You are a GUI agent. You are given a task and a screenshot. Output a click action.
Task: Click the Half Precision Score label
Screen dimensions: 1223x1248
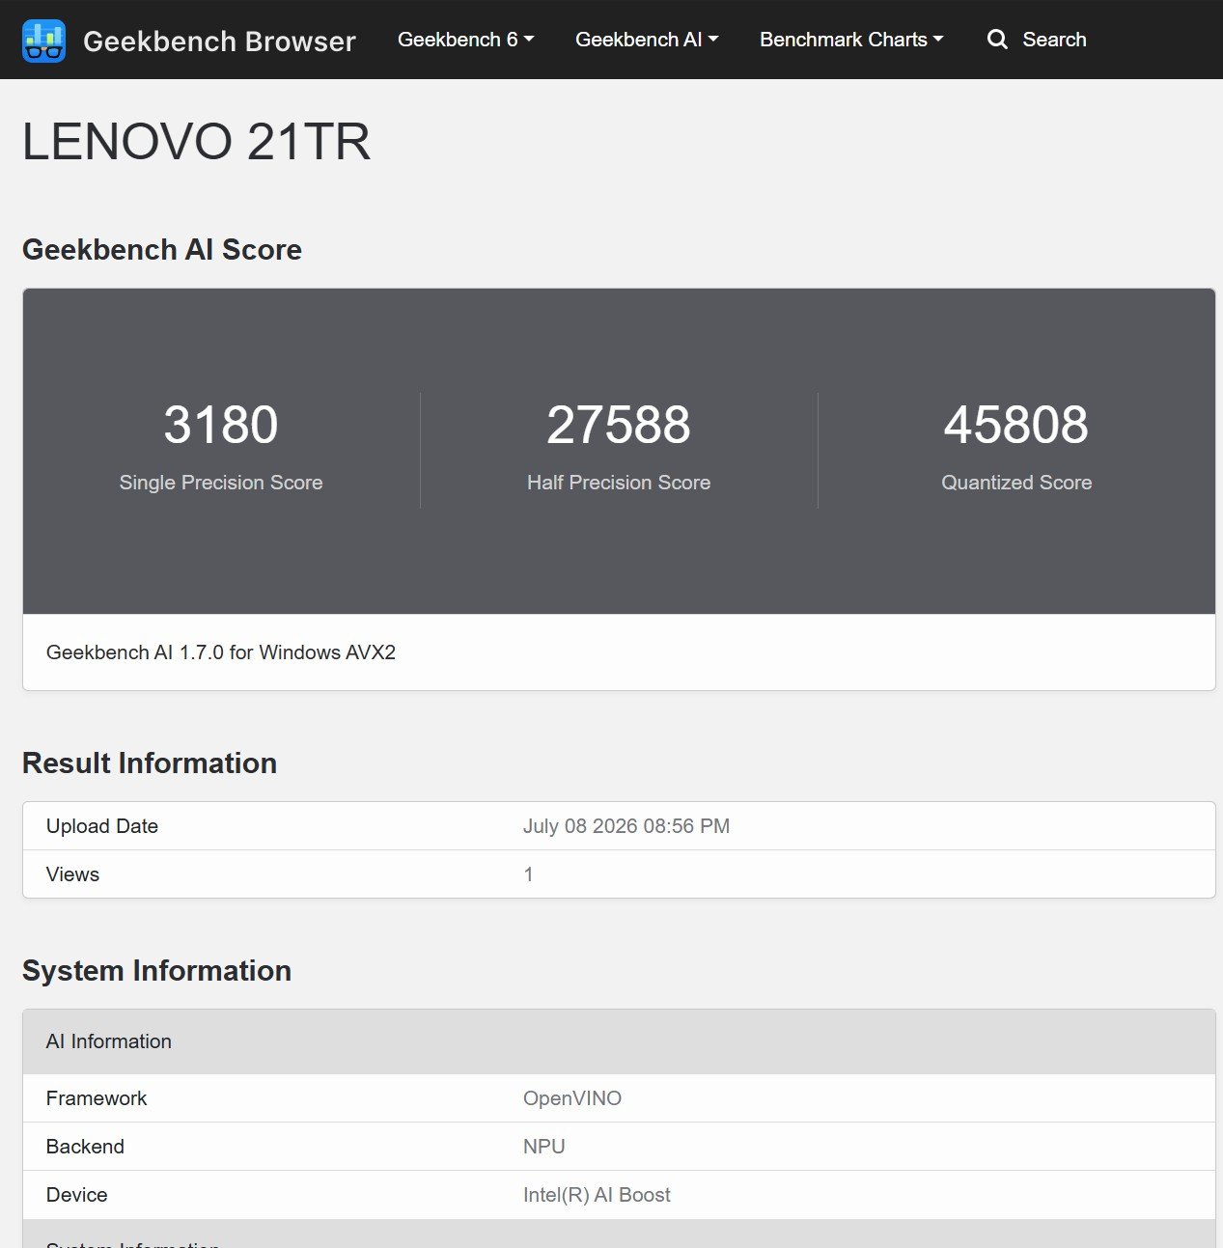click(x=619, y=483)
